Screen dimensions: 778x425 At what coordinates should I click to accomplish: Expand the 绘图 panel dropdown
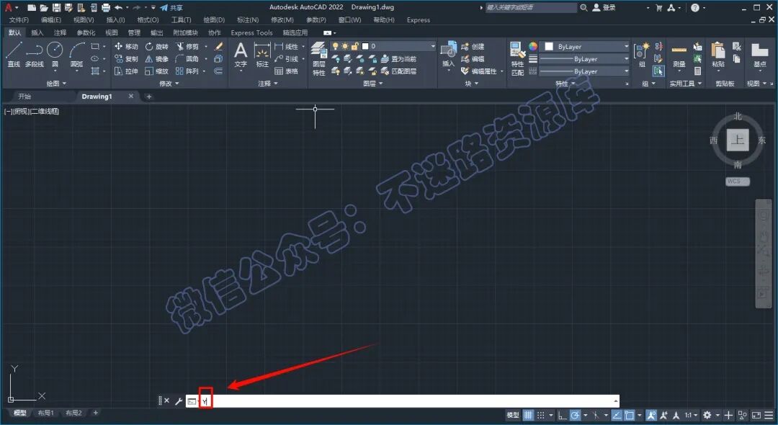(56, 84)
